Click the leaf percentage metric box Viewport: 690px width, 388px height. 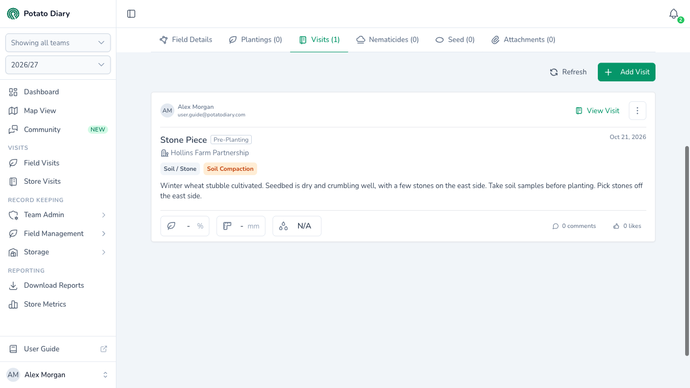[185, 226]
